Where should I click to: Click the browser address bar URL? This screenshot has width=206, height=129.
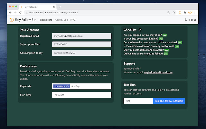click(61, 13)
